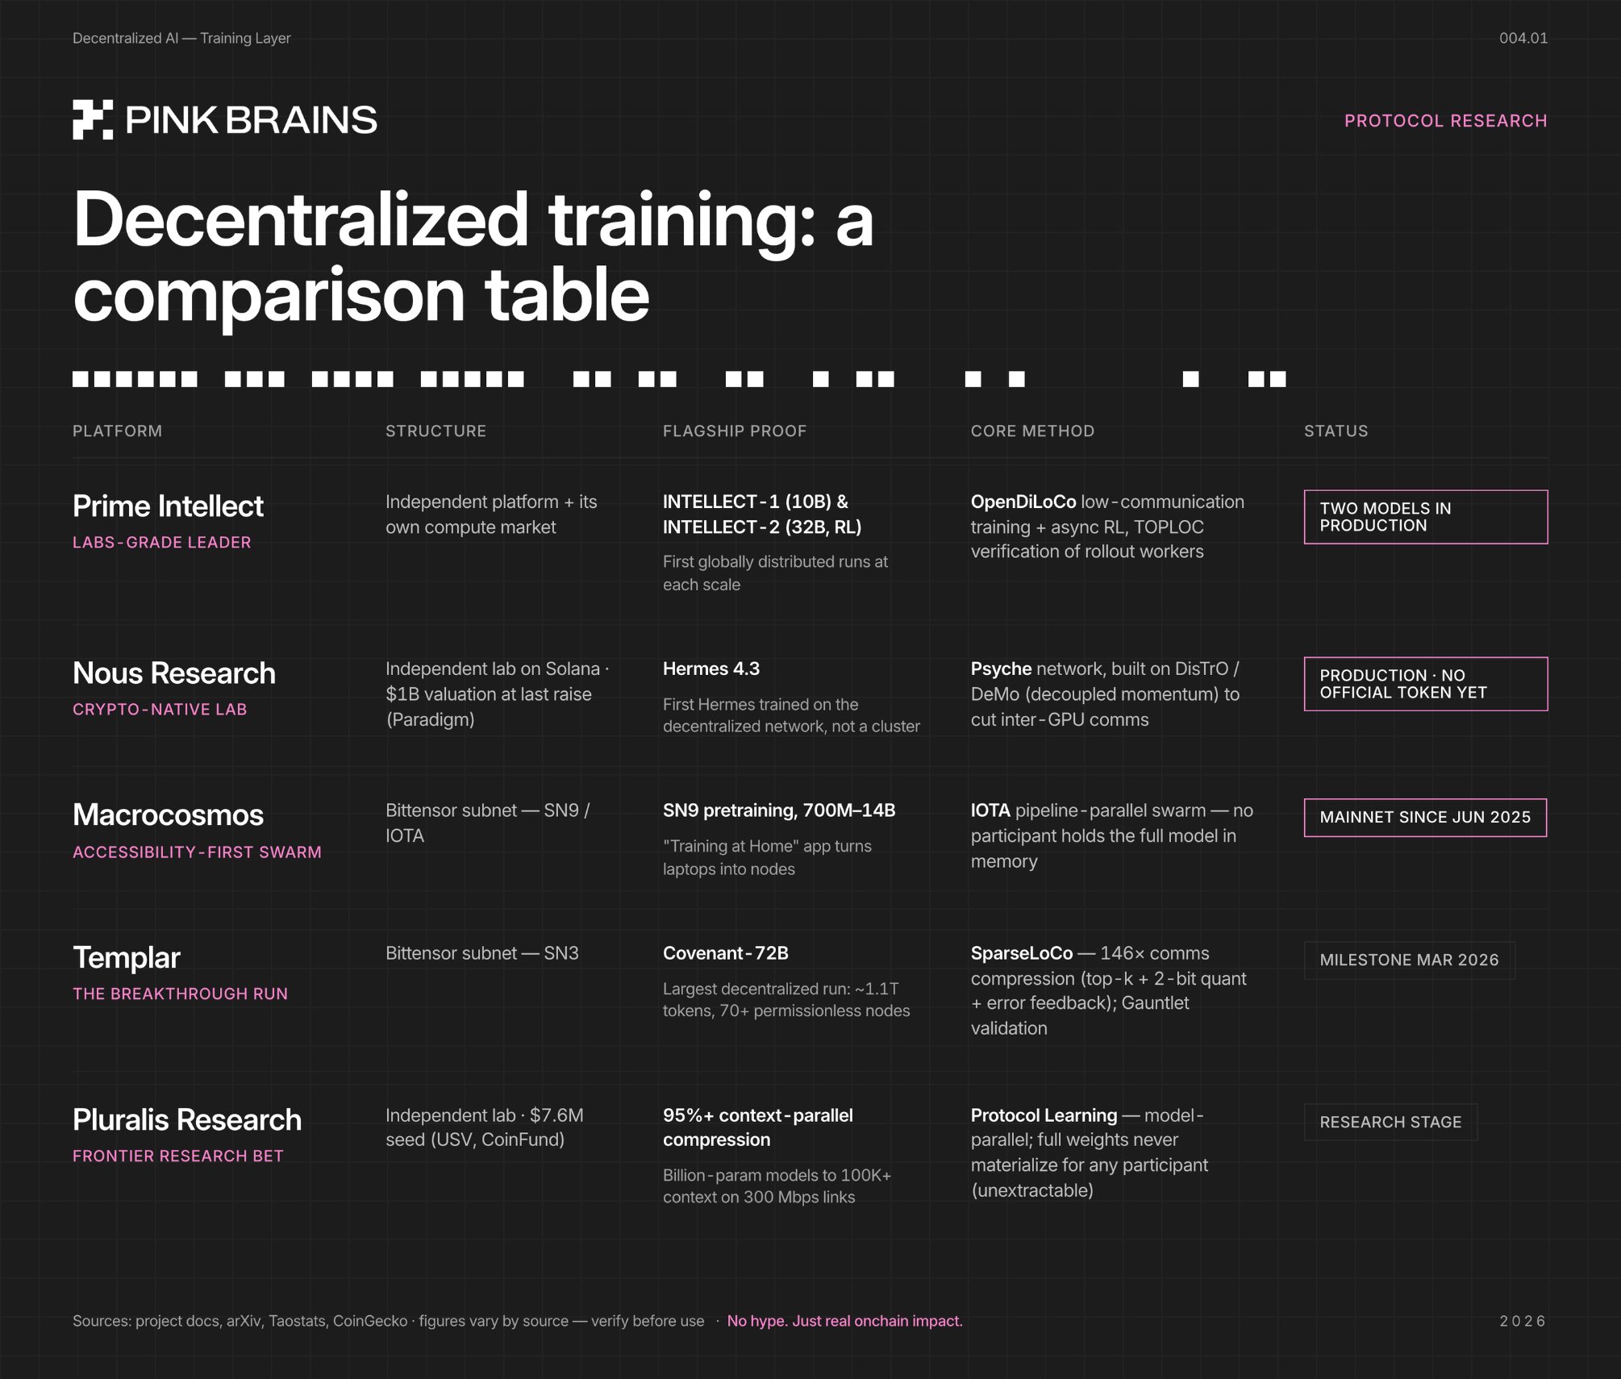Image resolution: width=1621 pixels, height=1379 pixels.
Task: Click 'SN9 pretraining, 700M–14B' text
Action: (x=779, y=810)
